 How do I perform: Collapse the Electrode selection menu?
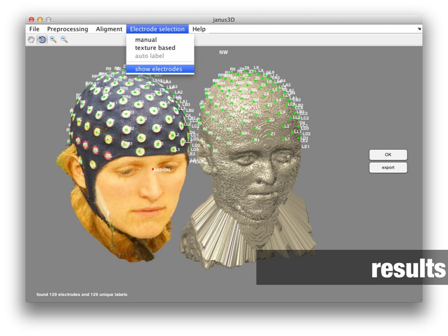coord(157,29)
